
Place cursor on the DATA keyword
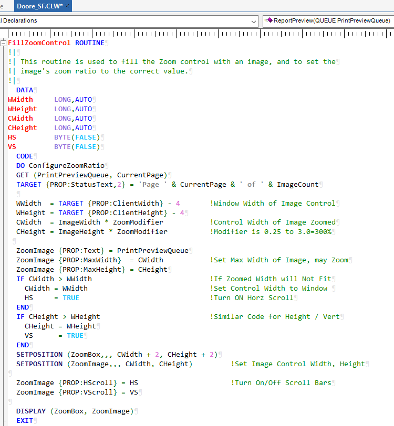24,90
